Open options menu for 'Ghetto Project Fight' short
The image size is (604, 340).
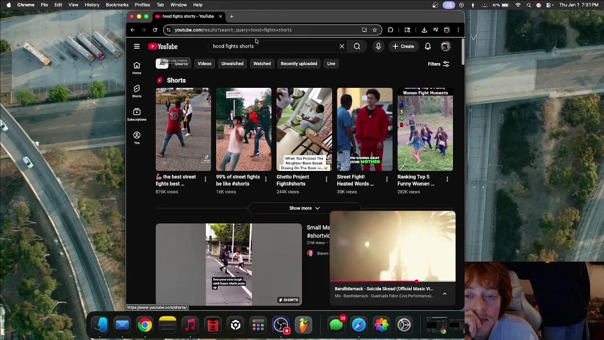(x=326, y=179)
